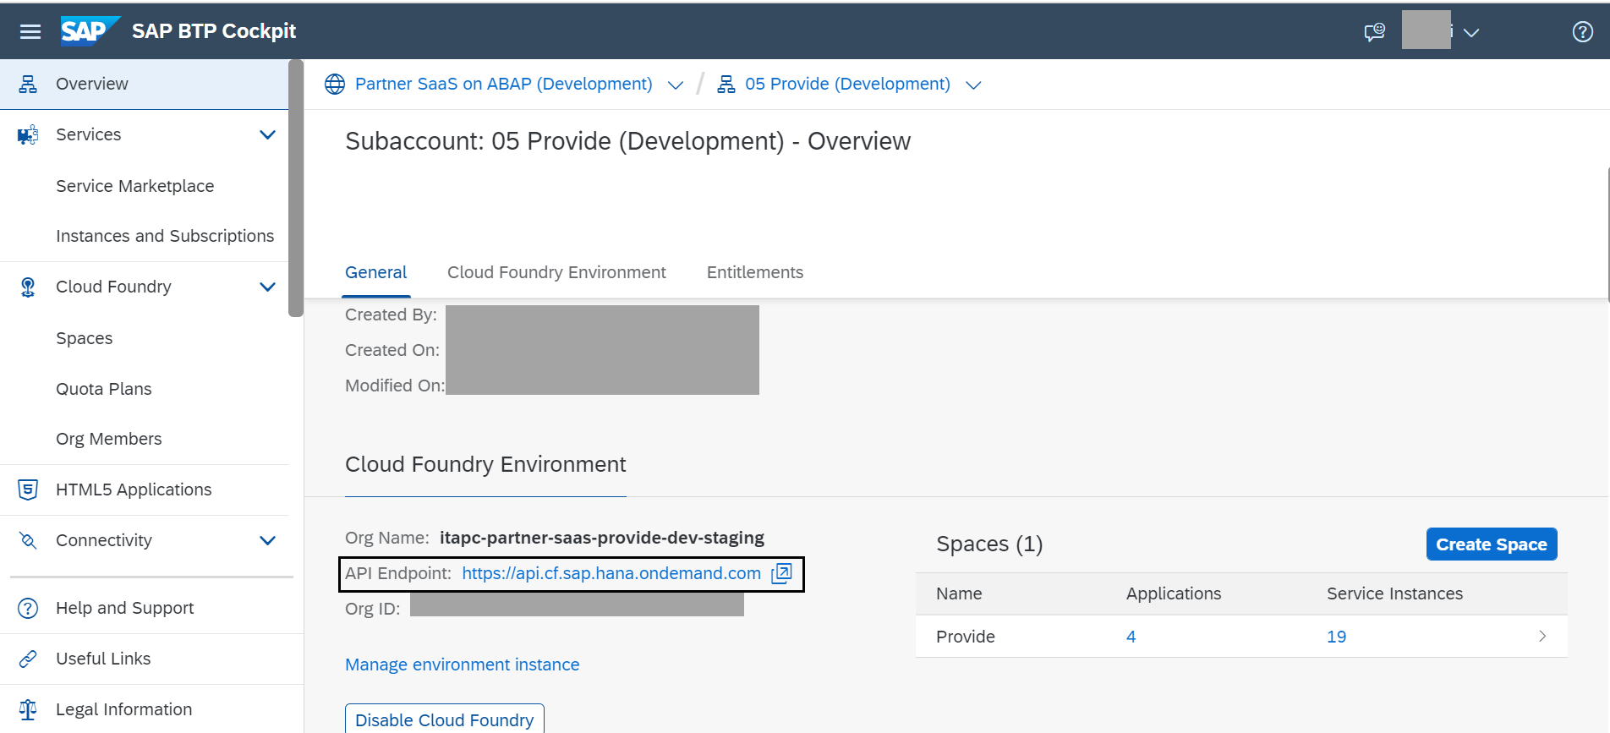This screenshot has height=733, width=1610.
Task: Open the 4 applications link
Action: pyautogui.click(x=1131, y=637)
